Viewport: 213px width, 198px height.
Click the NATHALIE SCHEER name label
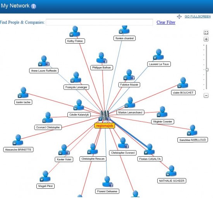[x=172, y=181]
